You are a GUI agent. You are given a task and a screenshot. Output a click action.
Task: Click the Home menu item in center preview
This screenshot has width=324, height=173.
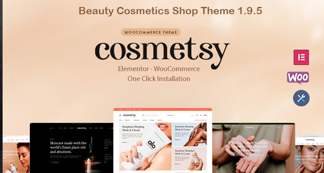121,120
